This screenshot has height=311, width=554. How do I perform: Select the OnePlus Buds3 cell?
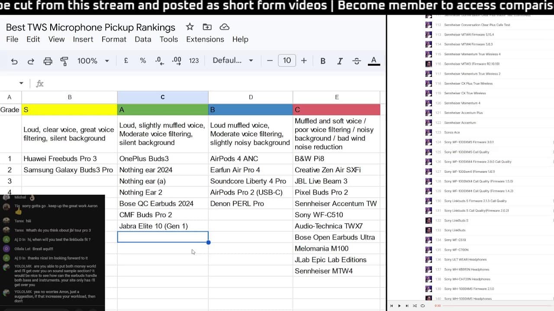pos(163,159)
